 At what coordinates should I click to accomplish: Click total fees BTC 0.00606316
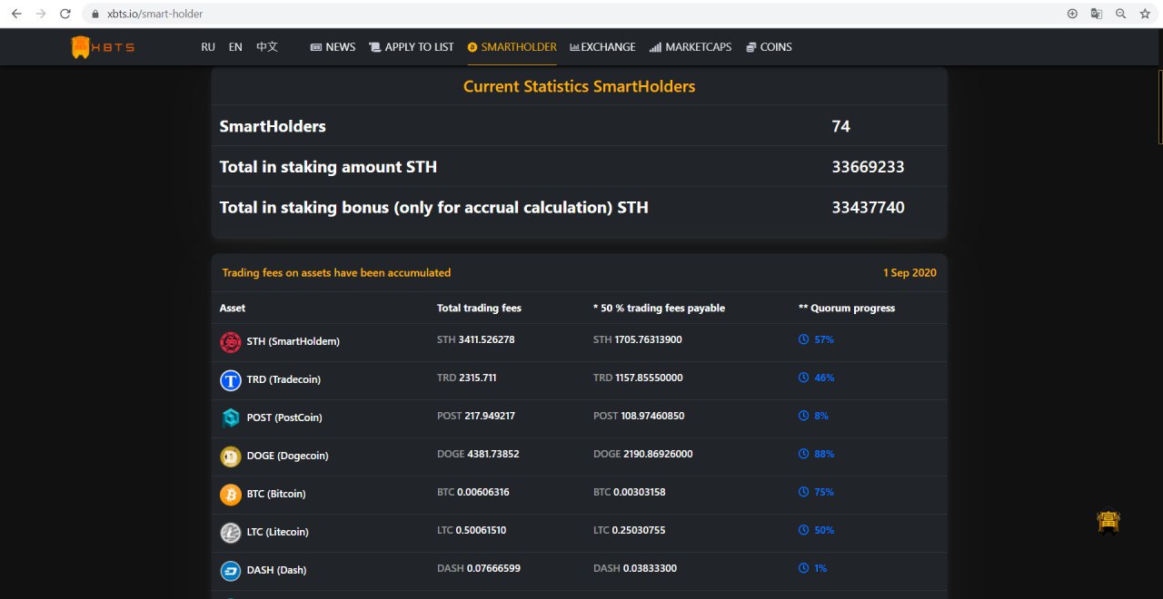[x=473, y=492]
